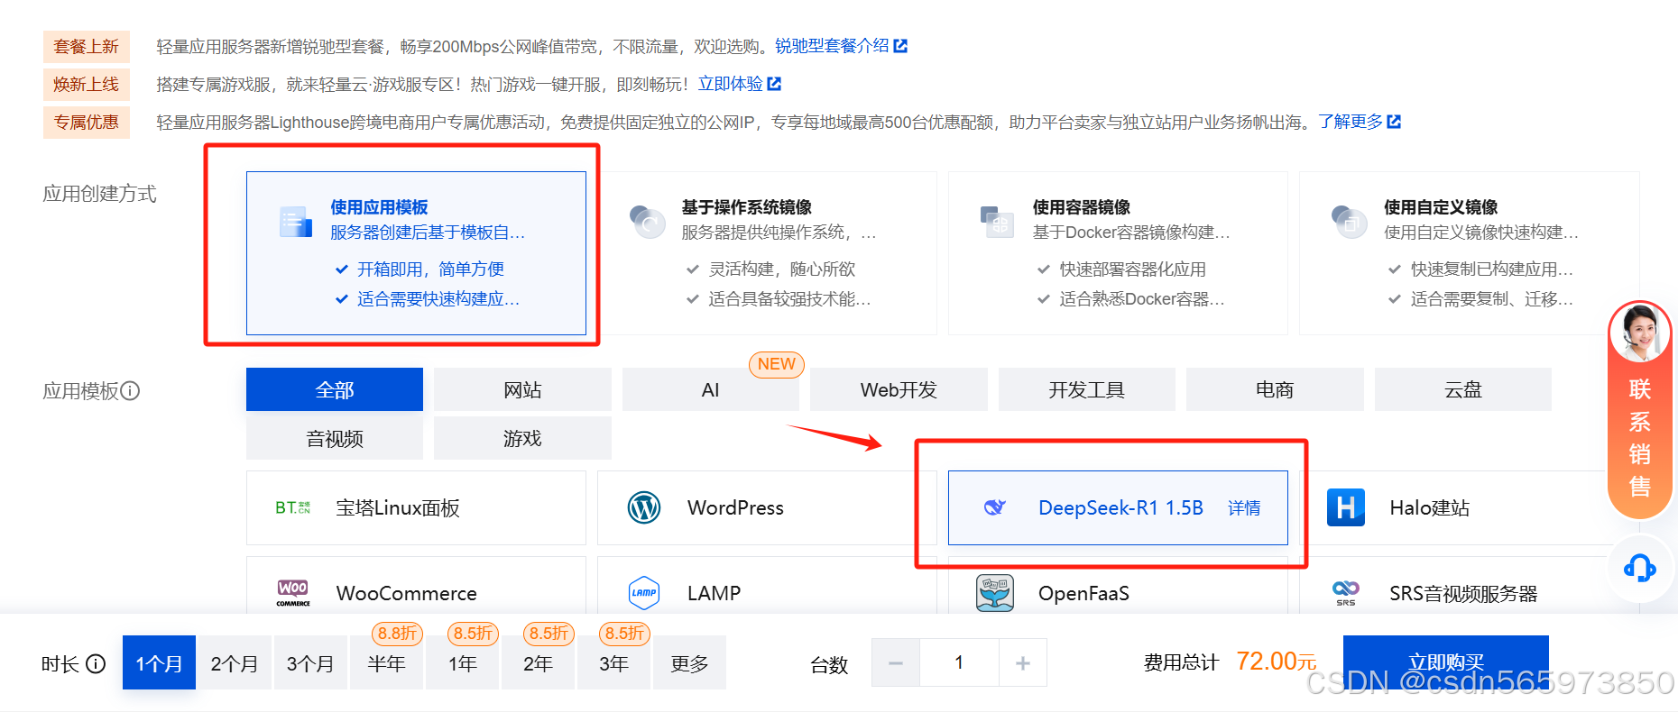Select the 使用自定义镜像 creation option
The image size is (1678, 712).
[1469, 253]
